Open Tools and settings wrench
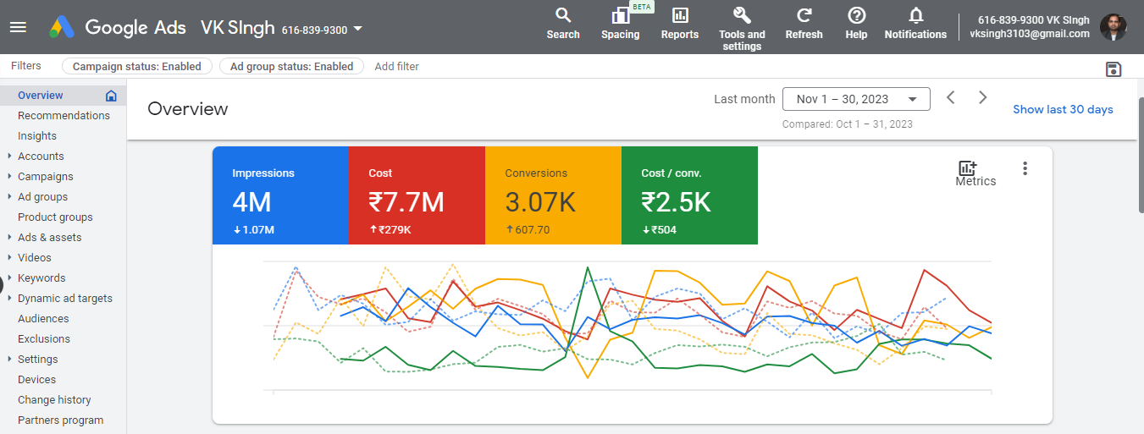 pyautogui.click(x=742, y=16)
